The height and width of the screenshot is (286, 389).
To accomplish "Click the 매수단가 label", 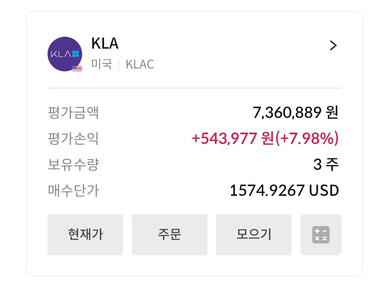I will tap(73, 191).
